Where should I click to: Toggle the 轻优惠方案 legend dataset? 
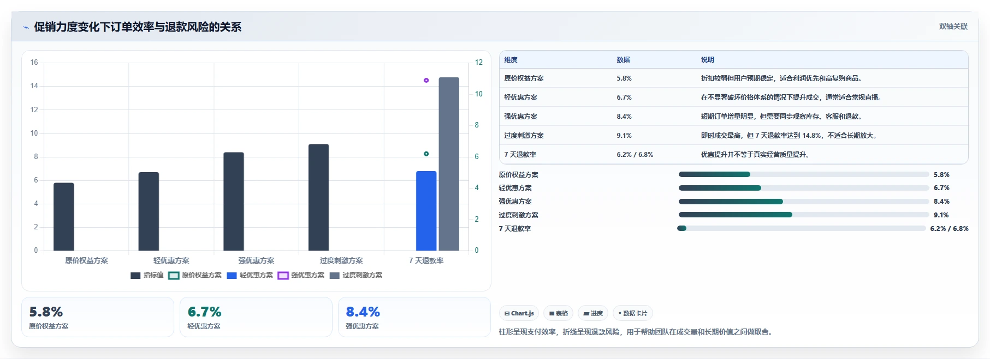[x=250, y=275]
